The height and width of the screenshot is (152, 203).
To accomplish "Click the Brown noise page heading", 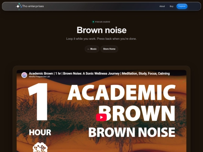I will coord(101,30).
